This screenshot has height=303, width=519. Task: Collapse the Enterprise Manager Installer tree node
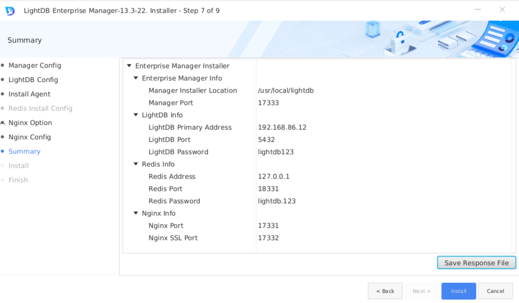coord(129,66)
